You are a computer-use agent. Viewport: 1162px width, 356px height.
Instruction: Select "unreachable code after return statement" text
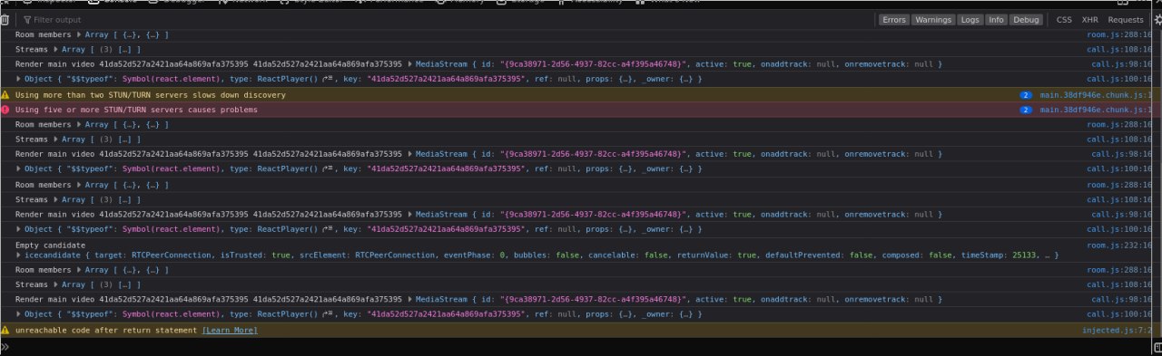point(106,331)
